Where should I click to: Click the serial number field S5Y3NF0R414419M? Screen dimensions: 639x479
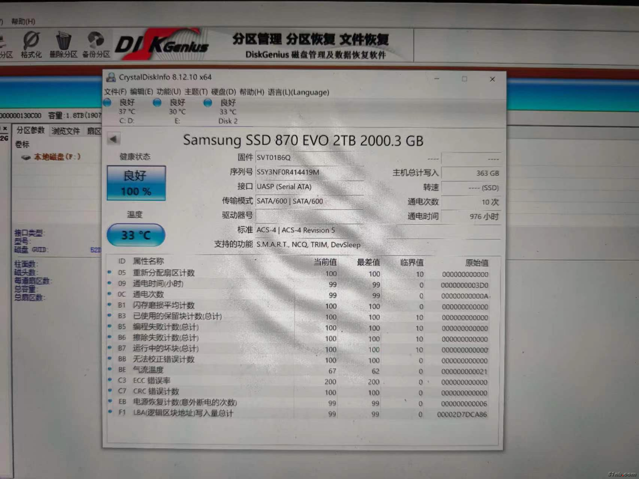point(309,172)
